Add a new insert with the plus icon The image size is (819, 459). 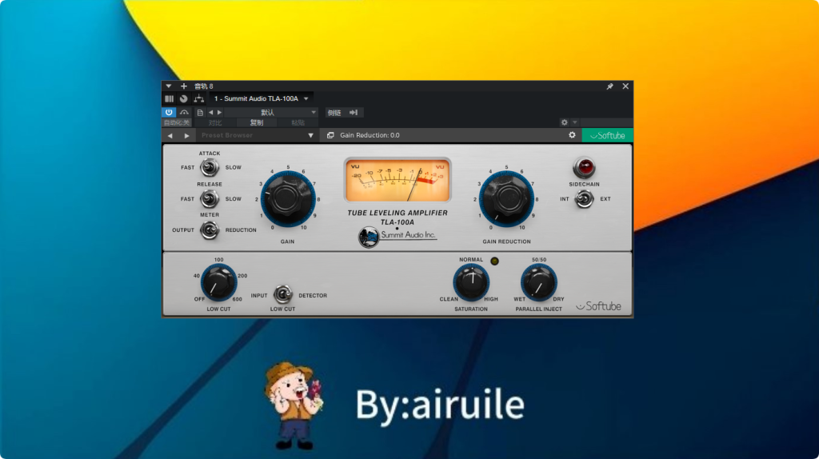(183, 86)
